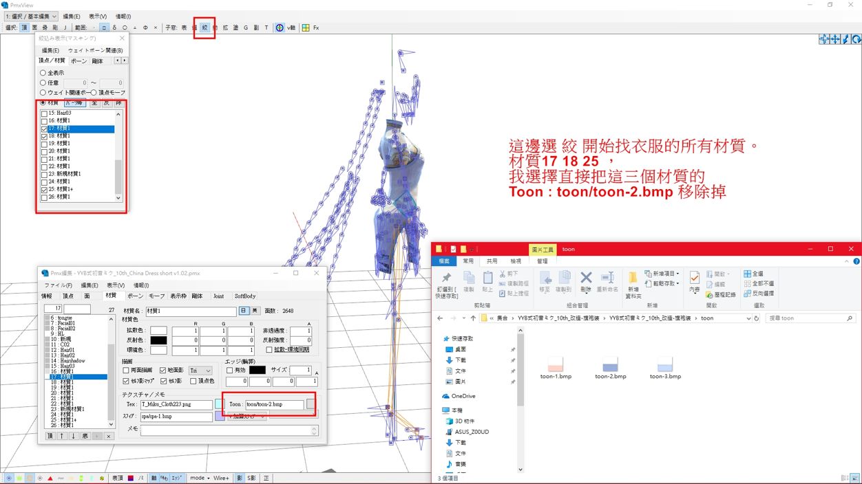Click the 全 select-all button in masking panel

click(94, 102)
